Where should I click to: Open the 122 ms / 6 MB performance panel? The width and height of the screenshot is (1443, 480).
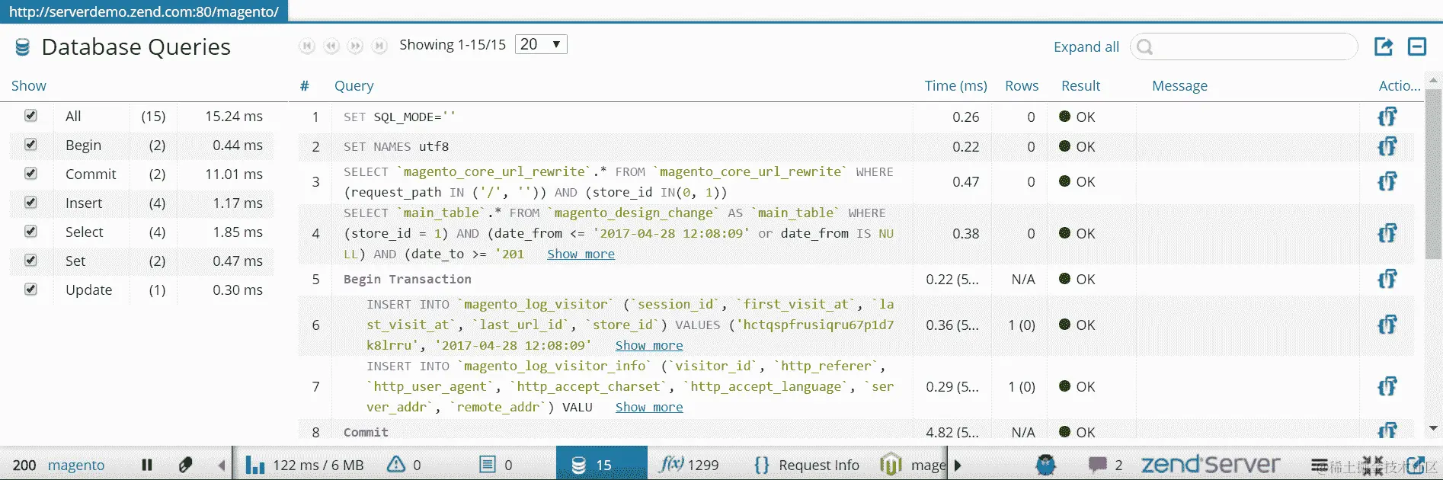(305, 465)
